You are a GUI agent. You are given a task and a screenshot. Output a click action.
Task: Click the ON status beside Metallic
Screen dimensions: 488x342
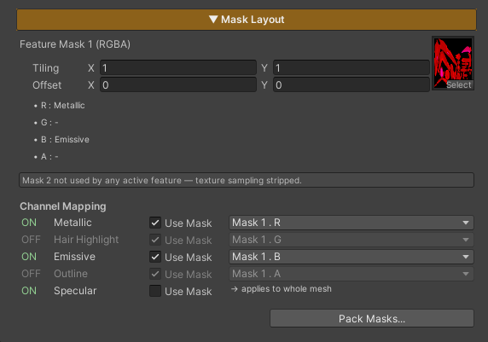(x=29, y=223)
